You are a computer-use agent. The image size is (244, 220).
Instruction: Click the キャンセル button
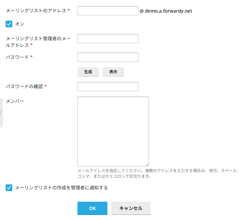pyautogui.click(x=131, y=208)
